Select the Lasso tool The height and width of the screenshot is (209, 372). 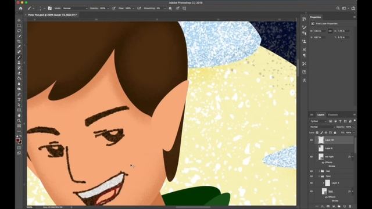click(19, 31)
